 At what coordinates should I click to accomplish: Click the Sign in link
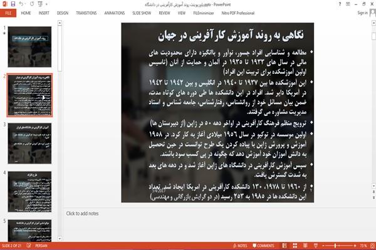tap(362, 13)
